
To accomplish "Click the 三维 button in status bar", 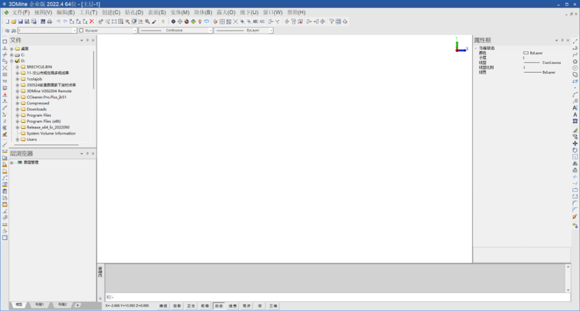I will (274, 305).
